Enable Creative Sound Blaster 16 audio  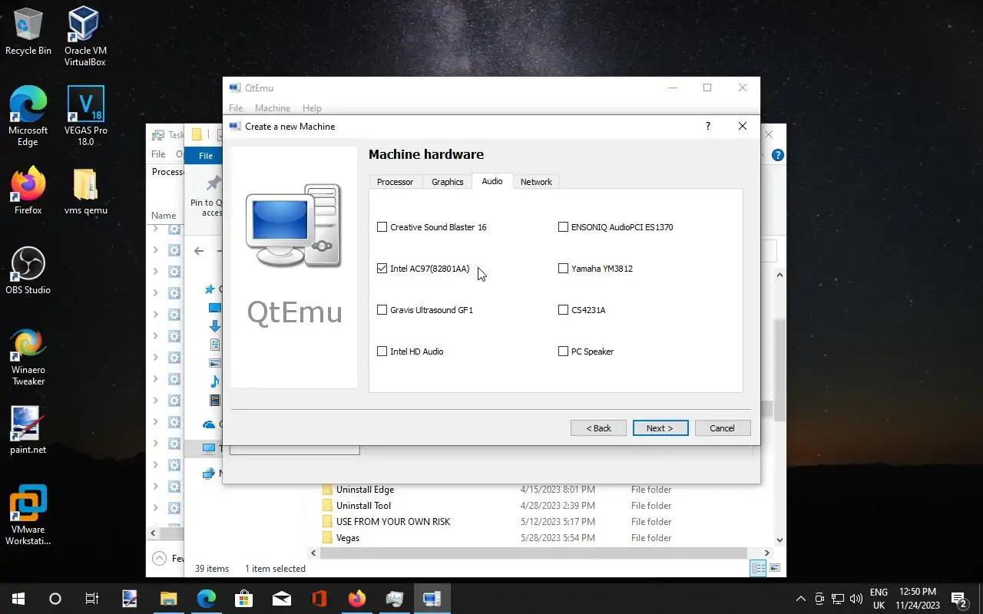[382, 227]
